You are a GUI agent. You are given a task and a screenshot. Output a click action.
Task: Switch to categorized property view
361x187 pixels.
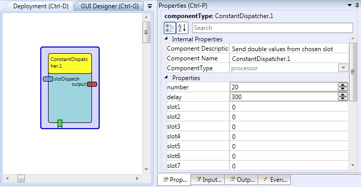tap(170, 28)
